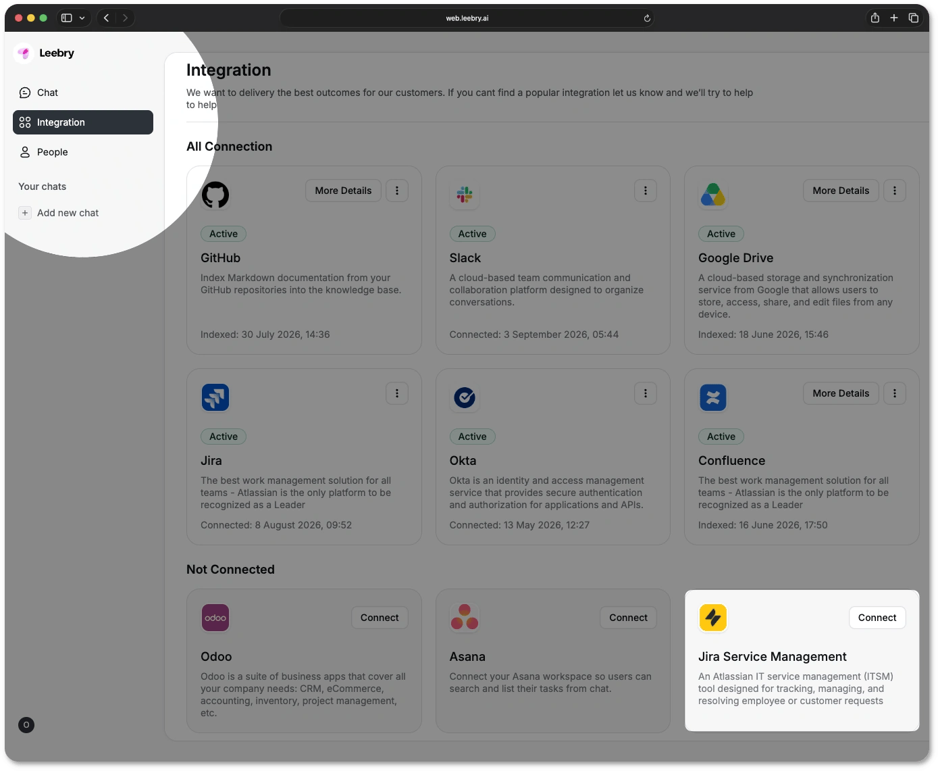Show the tab overview icon
The image size is (938, 771).
tap(914, 18)
